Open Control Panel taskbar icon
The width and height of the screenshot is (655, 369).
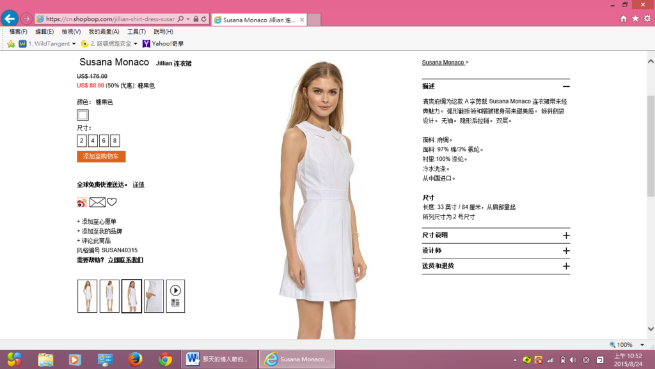coord(105,359)
